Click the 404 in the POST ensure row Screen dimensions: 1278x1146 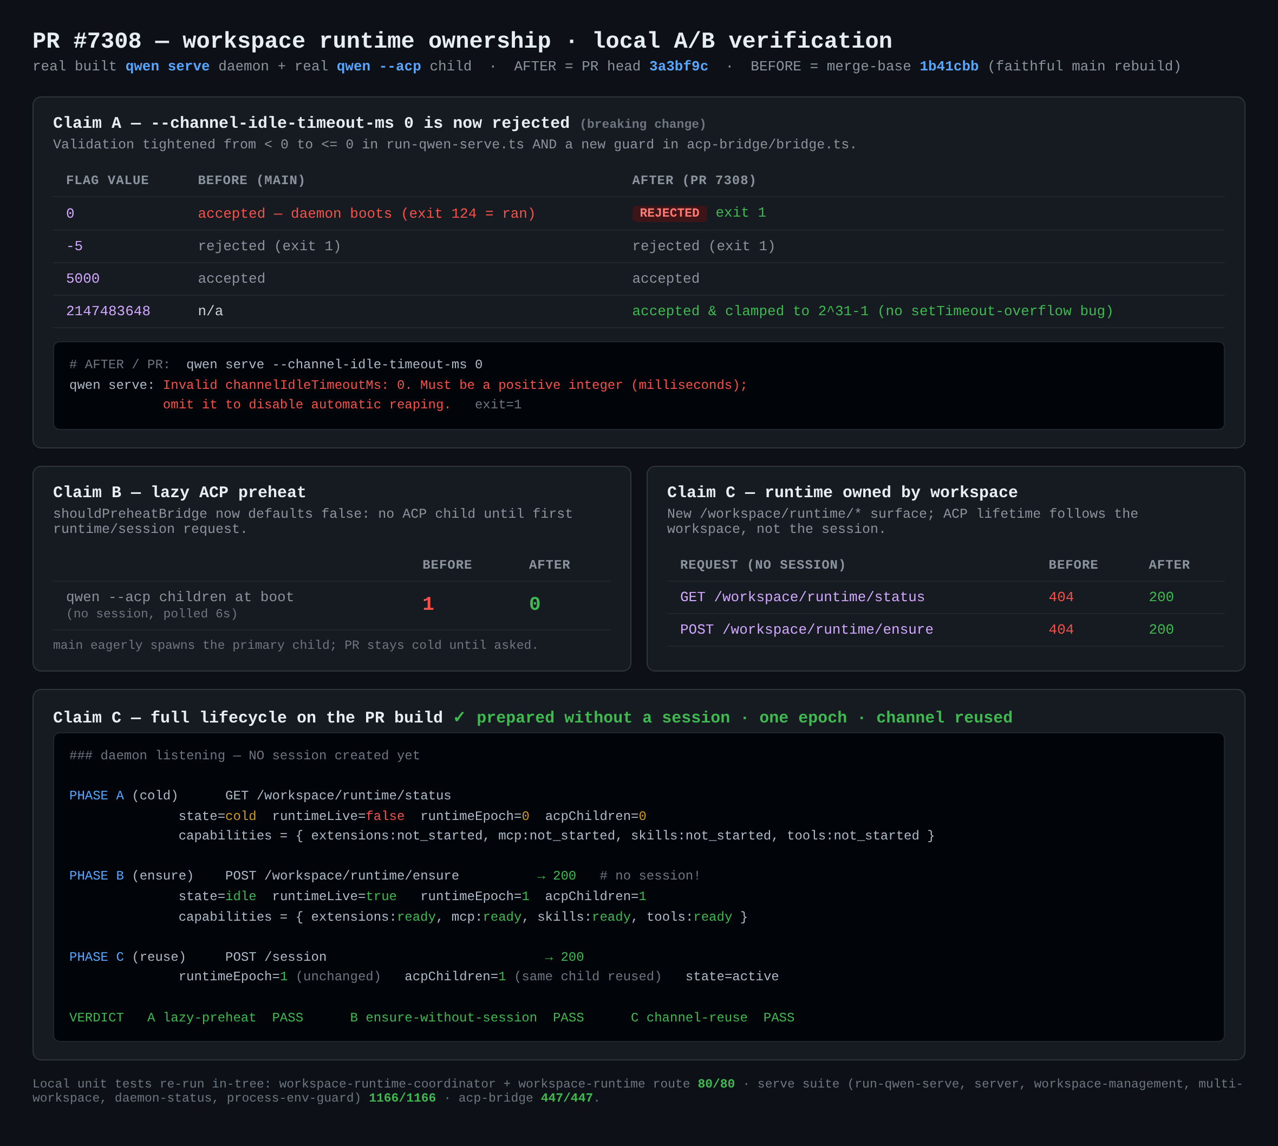1061,630
